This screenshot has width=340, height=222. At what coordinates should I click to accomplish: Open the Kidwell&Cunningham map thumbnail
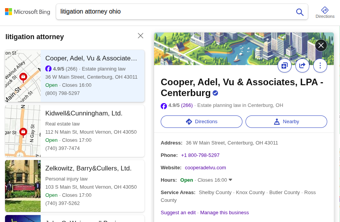(23, 131)
